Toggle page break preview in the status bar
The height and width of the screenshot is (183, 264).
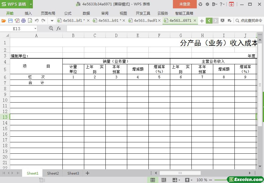164,180
